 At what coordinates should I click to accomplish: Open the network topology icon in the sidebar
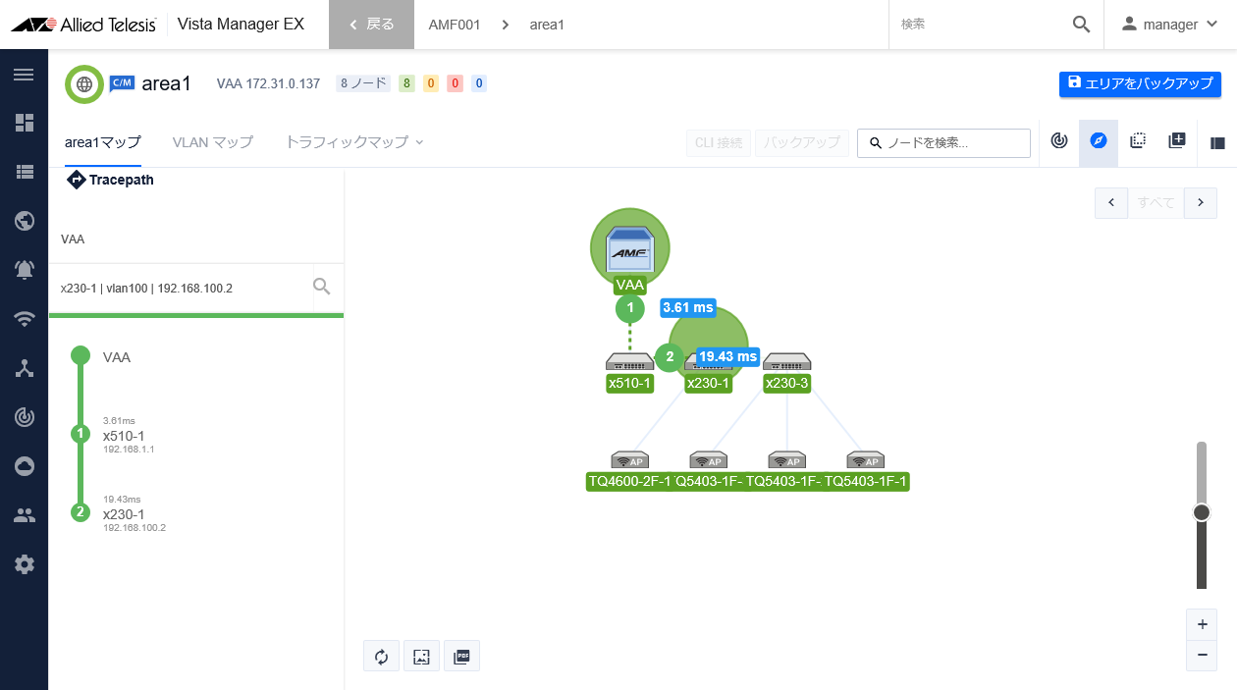click(x=24, y=368)
